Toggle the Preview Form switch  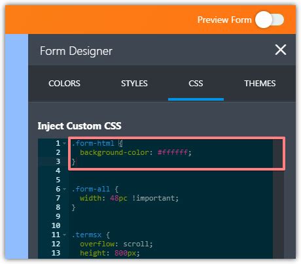coord(270,20)
